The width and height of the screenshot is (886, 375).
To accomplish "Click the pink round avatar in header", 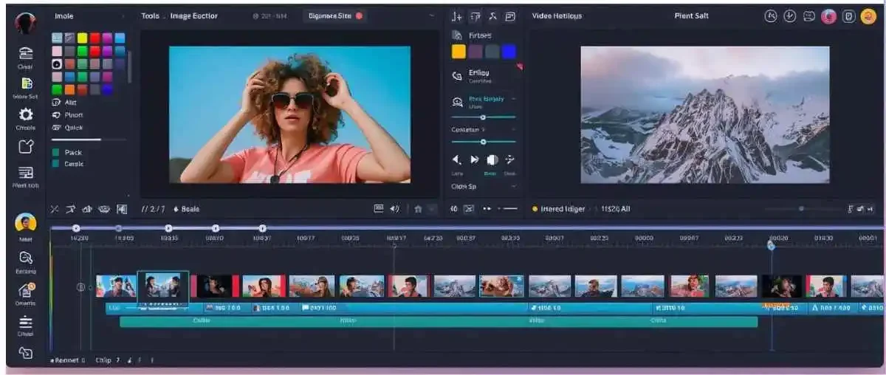I will [828, 16].
